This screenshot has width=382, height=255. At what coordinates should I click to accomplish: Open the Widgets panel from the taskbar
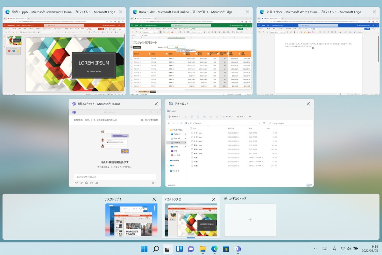click(179, 249)
